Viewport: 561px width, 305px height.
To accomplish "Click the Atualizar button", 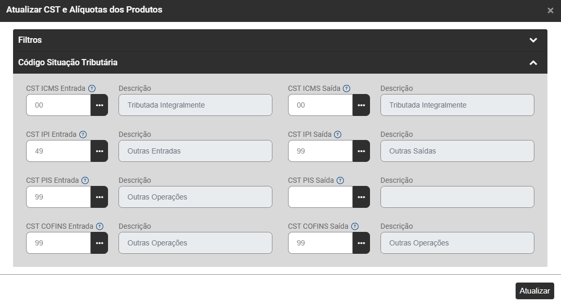I will click(534, 291).
